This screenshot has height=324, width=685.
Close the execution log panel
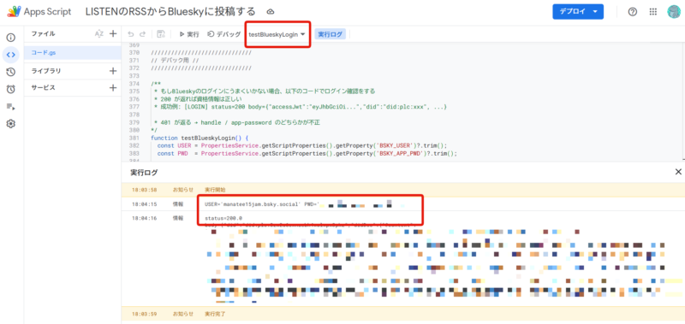[678, 172]
